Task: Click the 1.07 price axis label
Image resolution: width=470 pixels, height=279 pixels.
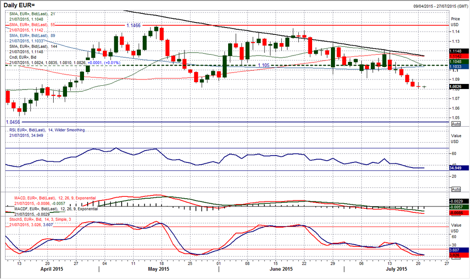Action: (x=456, y=98)
